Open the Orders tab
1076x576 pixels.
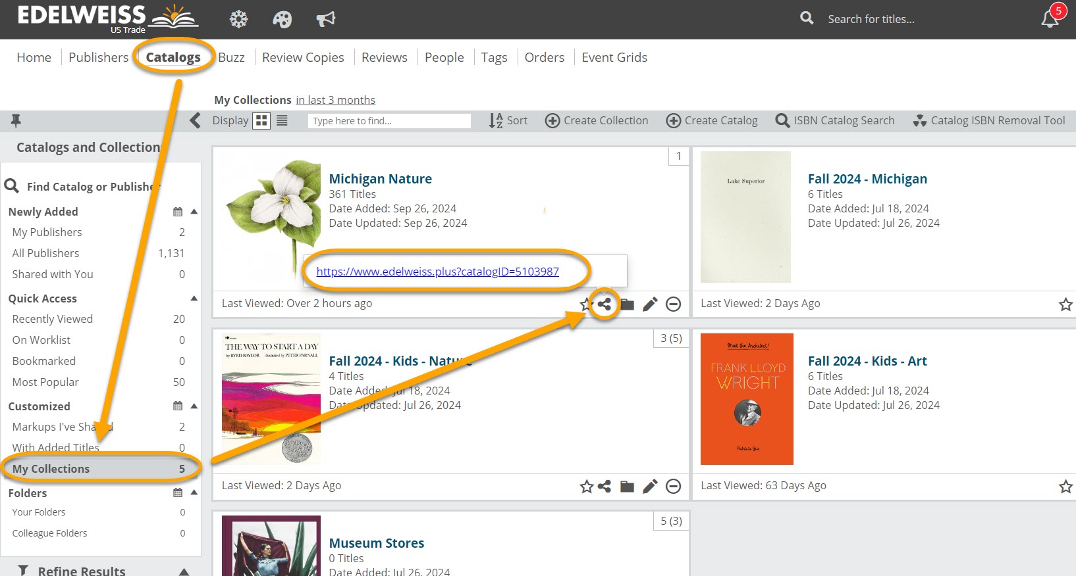544,57
